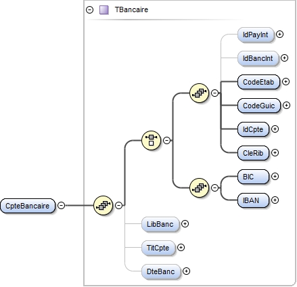Expand the IBAN element
Image resolution: width=297 pixels, height=287 pixels.
point(275,200)
